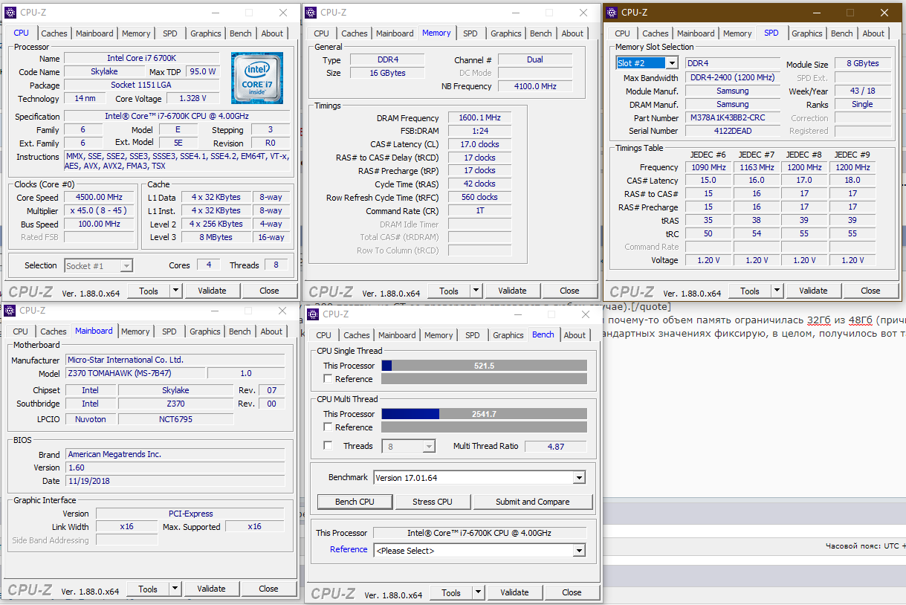Expand Tools arrow in the Bench window
The height and width of the screenshot is (605, 906).
479,592
